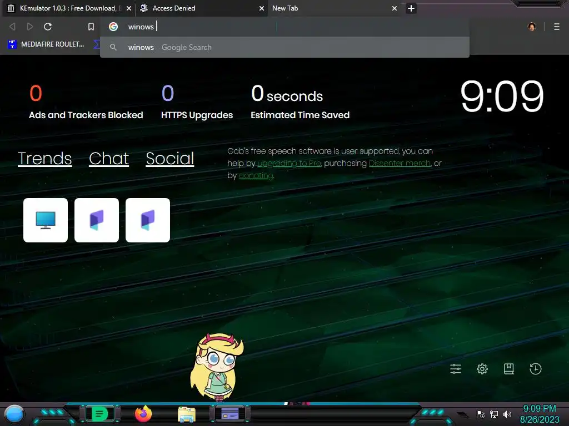Image resolution: width=569 pixels, height=426 pixels.
Task: Click the 'Ads and Trackers Blocked' stat
Action: 86,102
